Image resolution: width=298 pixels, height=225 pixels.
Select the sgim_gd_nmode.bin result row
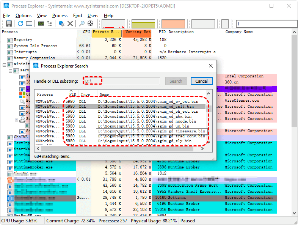pyautogui.click(x=121, y=121)
